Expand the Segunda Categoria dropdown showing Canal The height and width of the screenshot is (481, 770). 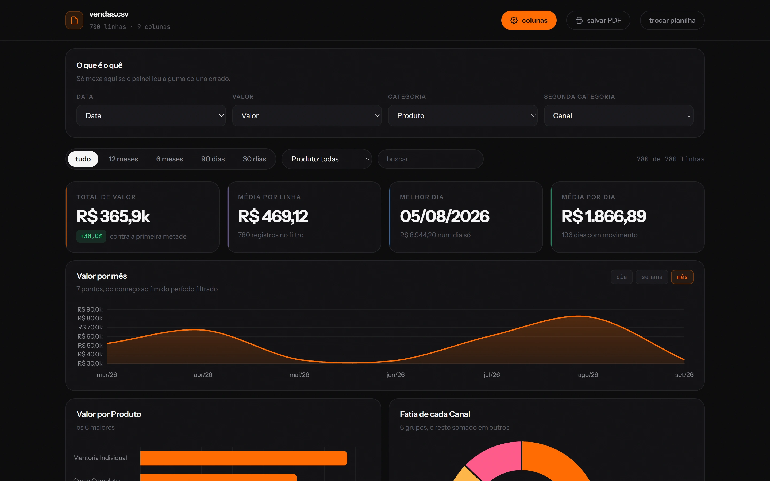pyautogui.click(x=619, y=115)
